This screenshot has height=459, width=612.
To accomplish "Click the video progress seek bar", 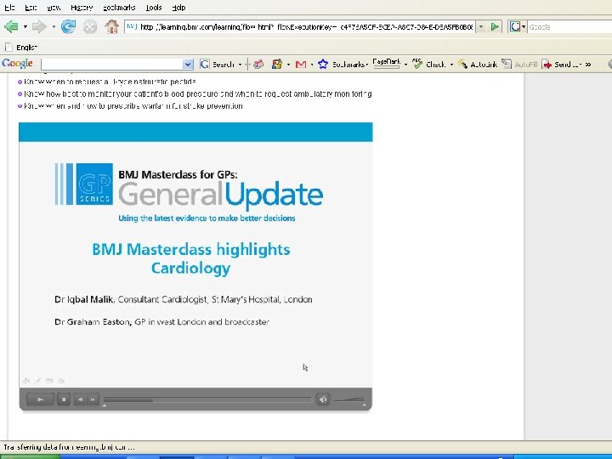I will (207, 399).
